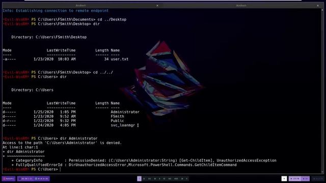Click the "1/25/2020 1:05 PM" timestamp
The image size is (326, 183).
[x=55, y=112]
